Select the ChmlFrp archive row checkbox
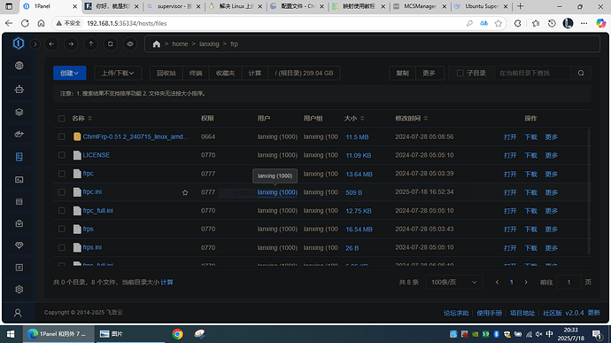Image resolution: width=611 pixels, height=343 pixels. point(62,136)
